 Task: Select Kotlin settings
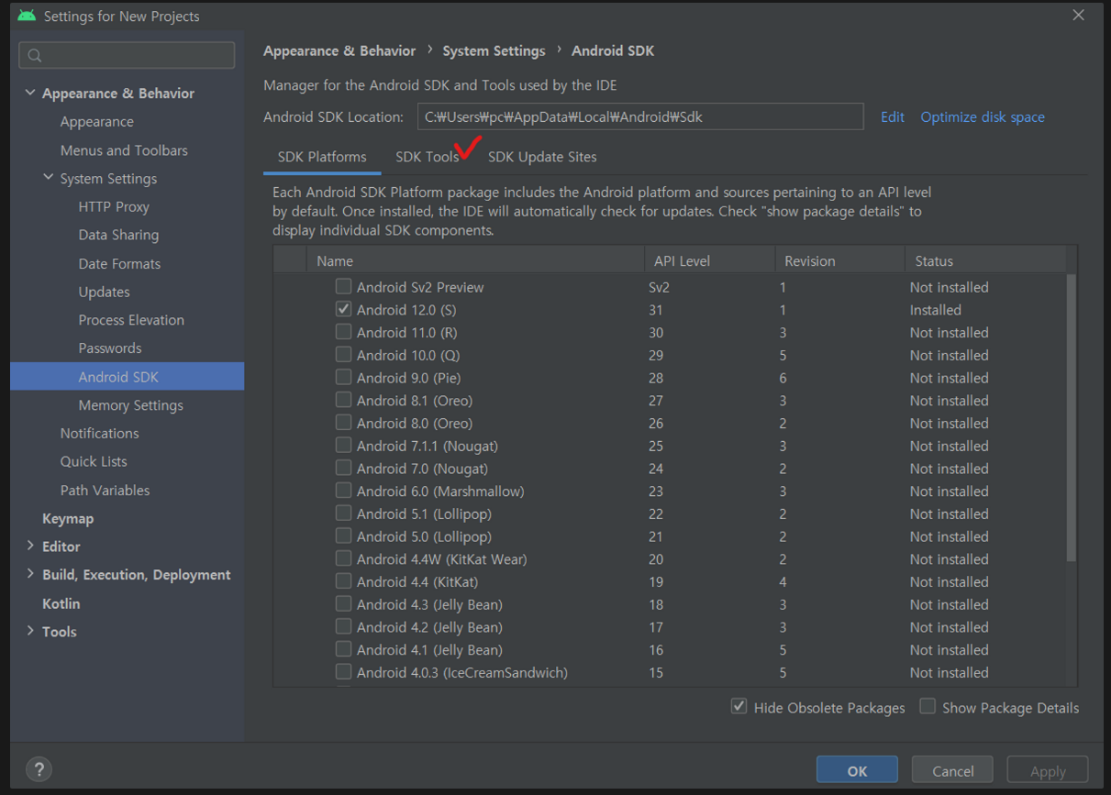[x=61, y=603]
